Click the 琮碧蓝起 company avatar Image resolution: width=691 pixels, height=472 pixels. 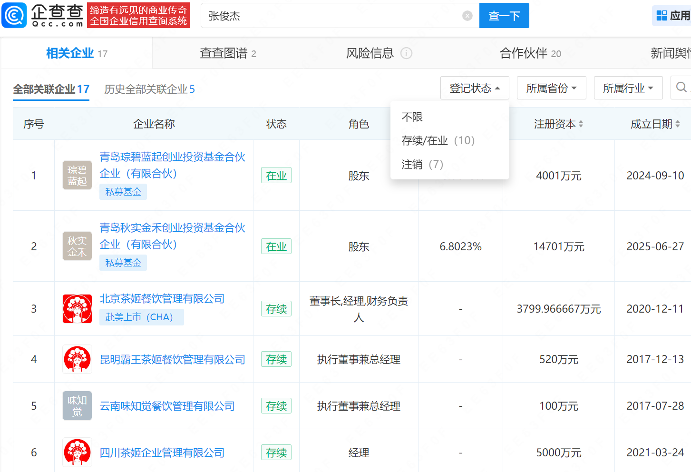77,175
